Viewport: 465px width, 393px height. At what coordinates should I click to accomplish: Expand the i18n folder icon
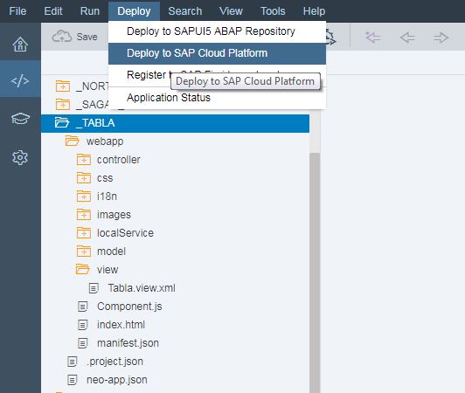coord(84,196)
